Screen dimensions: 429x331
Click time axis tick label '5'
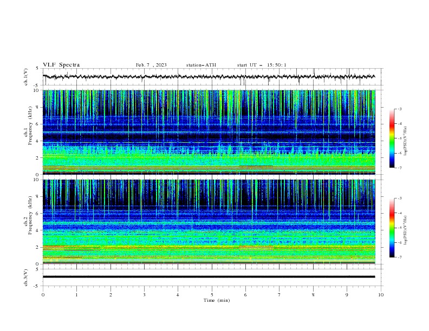pyautogui.click(x=212, y=295)
